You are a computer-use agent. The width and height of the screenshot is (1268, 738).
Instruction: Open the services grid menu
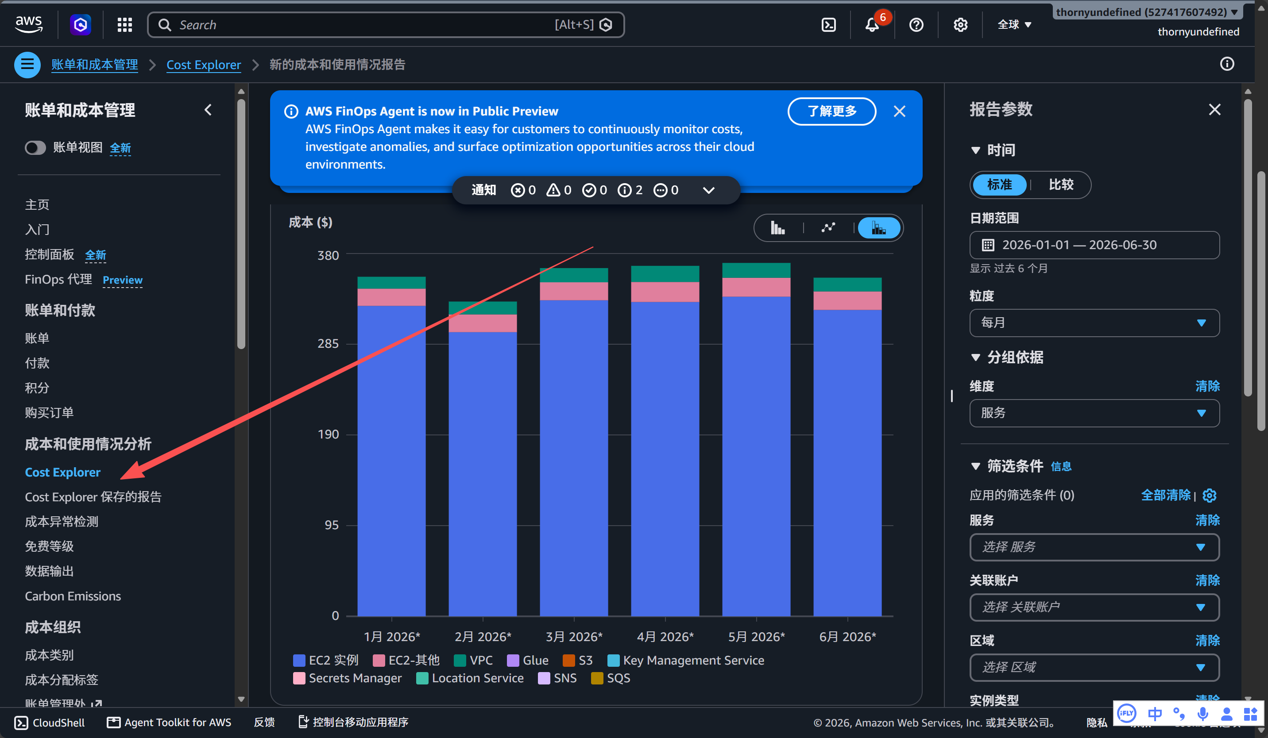pyautogui.click(x=125, y=25)
